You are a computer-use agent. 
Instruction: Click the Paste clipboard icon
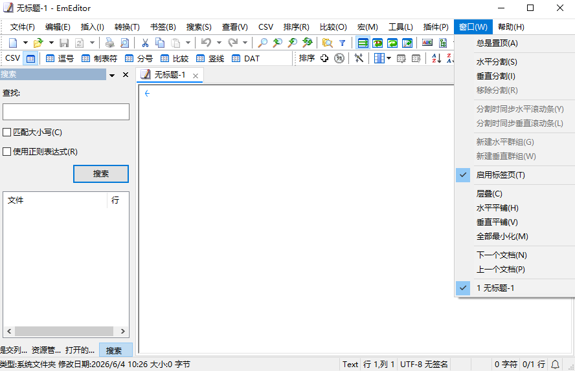pos(175,43)
